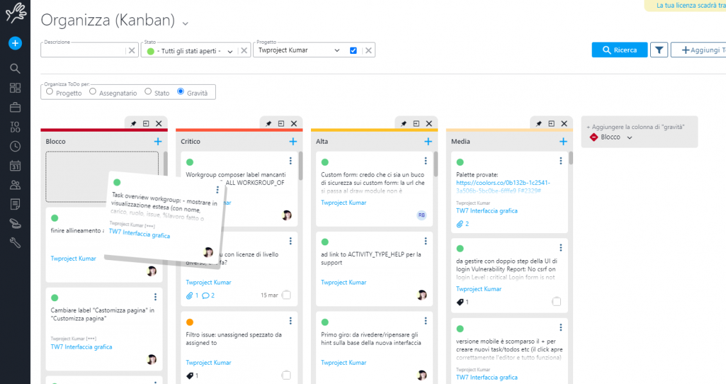
Task: Add a new card in Alta column
Action: pos(428,141)
